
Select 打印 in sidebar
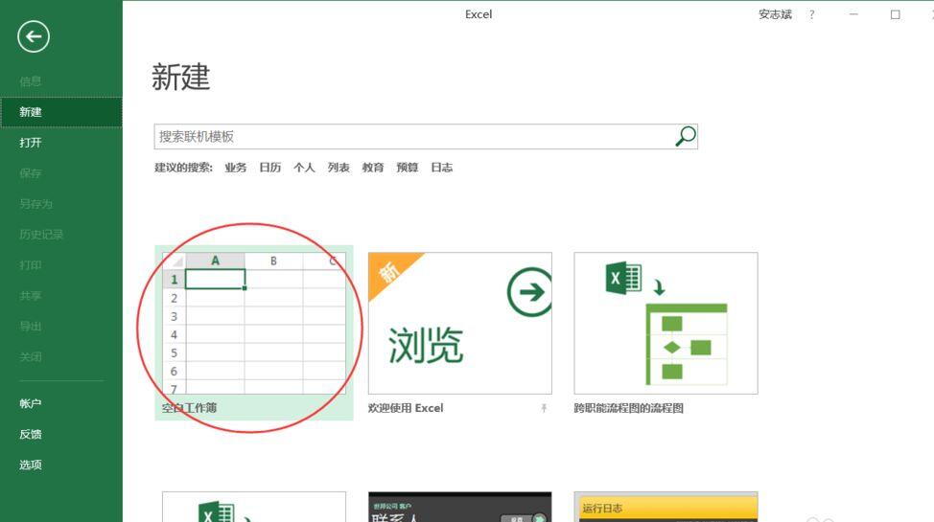click(x=31, y=265)
